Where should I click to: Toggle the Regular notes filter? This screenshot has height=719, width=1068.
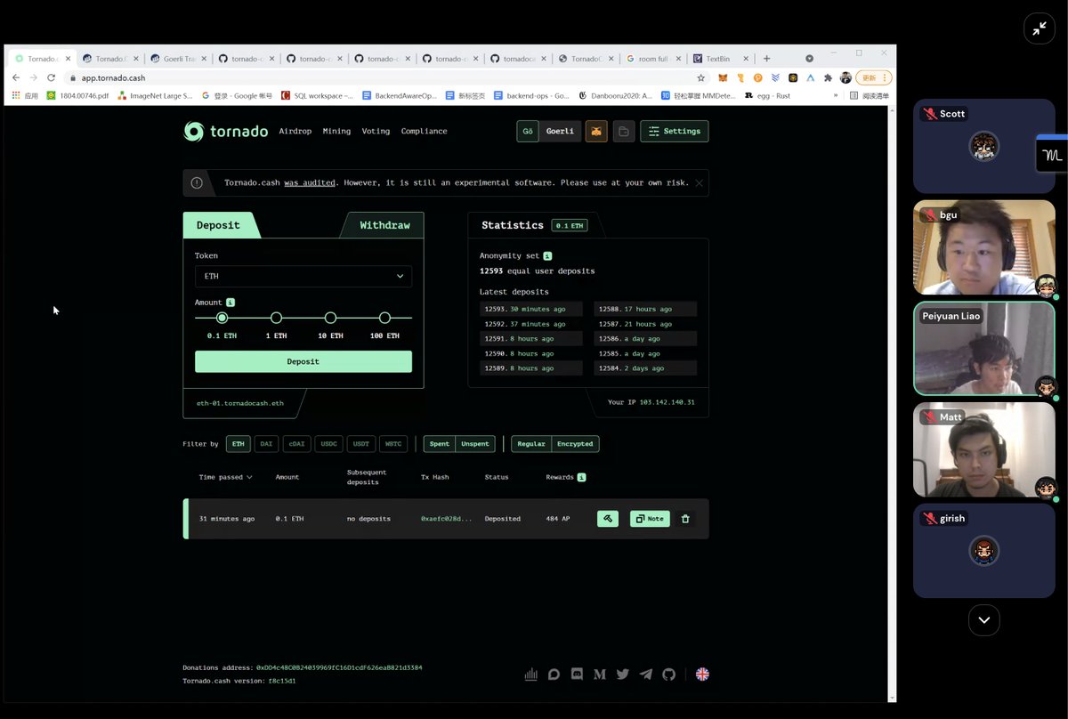click(x=531, y=443)
